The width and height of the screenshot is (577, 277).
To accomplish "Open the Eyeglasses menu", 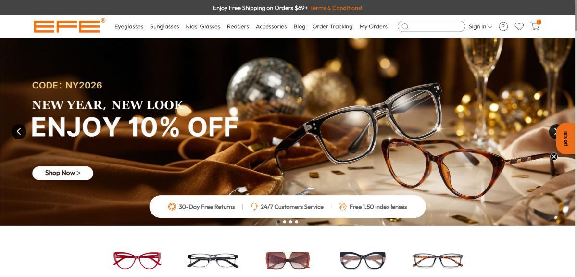I will pyautogui.click(x=129, y=26).
